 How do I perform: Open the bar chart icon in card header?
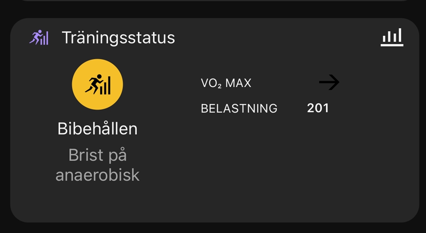(x=392, y=37)
